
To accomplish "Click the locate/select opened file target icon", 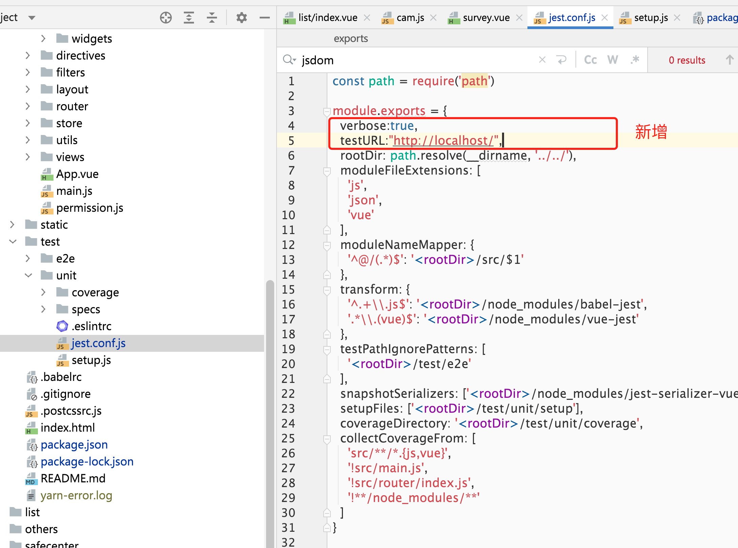I will [166, 18].
